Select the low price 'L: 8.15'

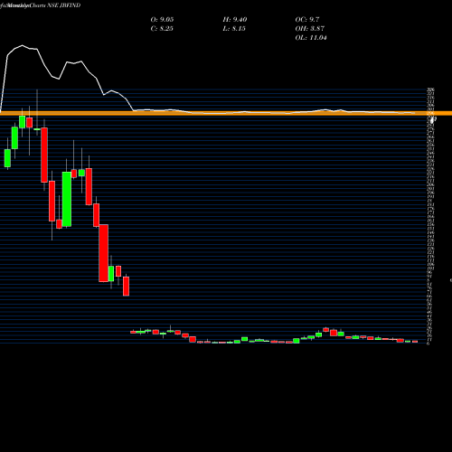coord(234,29)
